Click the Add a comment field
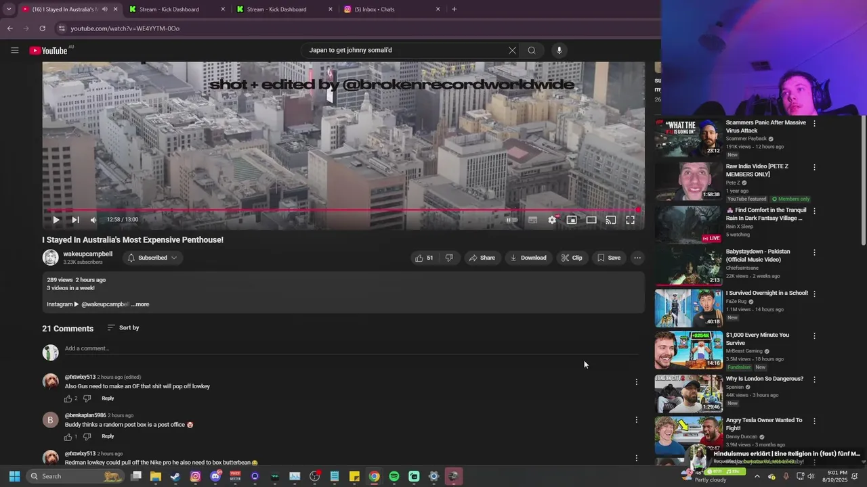The image size is (867, 487). pos(352,349)
